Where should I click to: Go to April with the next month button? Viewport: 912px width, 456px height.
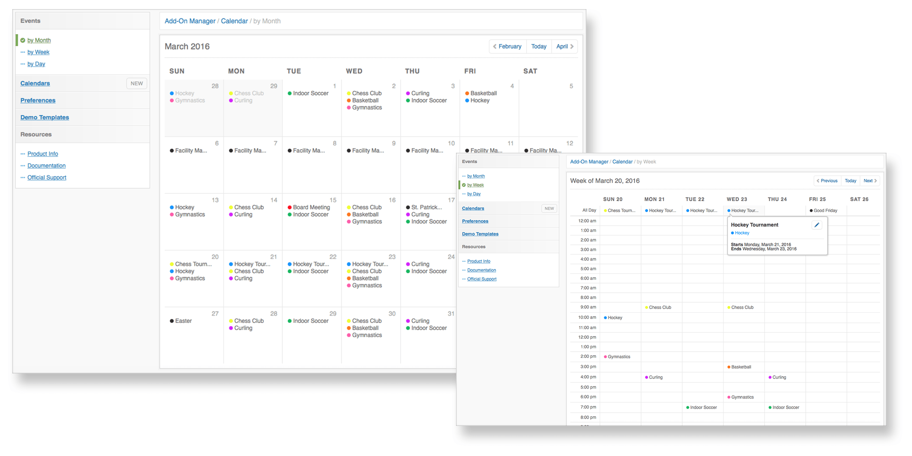565,47
